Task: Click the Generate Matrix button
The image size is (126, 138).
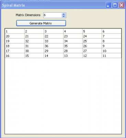Action: tap(41, 23)
